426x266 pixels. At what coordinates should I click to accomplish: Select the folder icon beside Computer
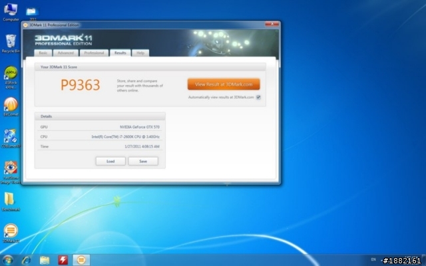[x=32, y=13]
